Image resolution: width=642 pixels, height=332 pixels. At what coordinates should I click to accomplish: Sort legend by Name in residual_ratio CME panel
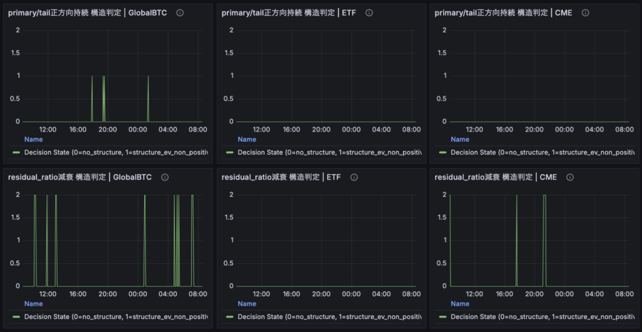tap(460, 304)
